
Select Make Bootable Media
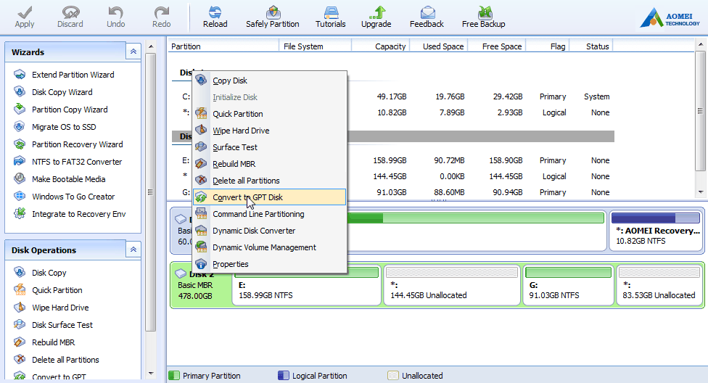pos(68,179)
